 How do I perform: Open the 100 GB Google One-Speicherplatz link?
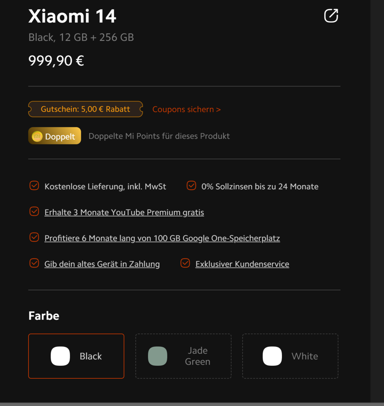click(x=162, y=238)
